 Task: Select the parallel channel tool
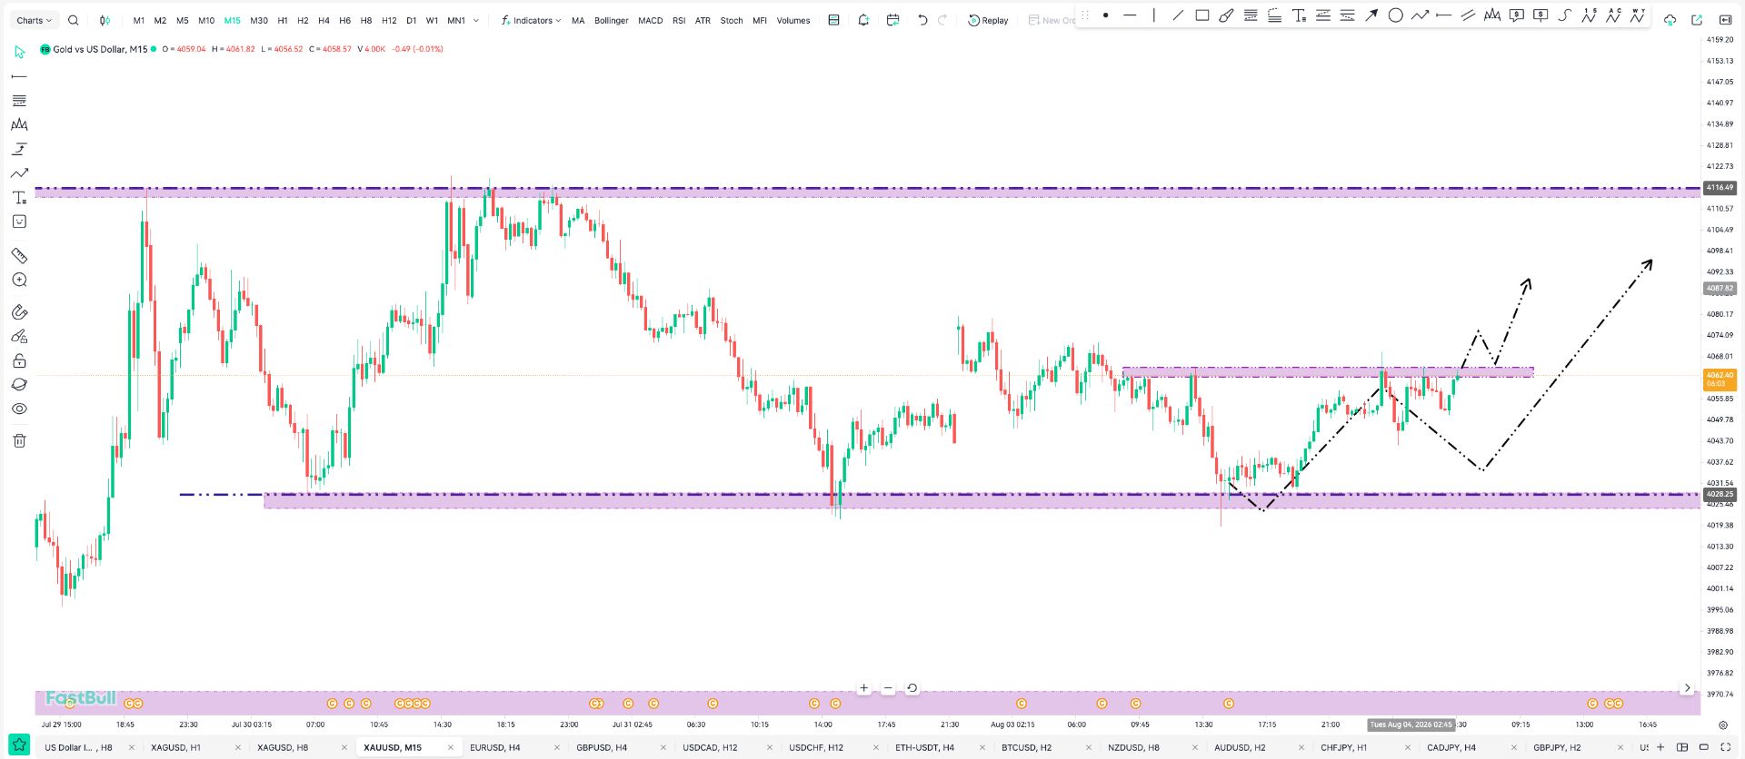point(1468,15)
